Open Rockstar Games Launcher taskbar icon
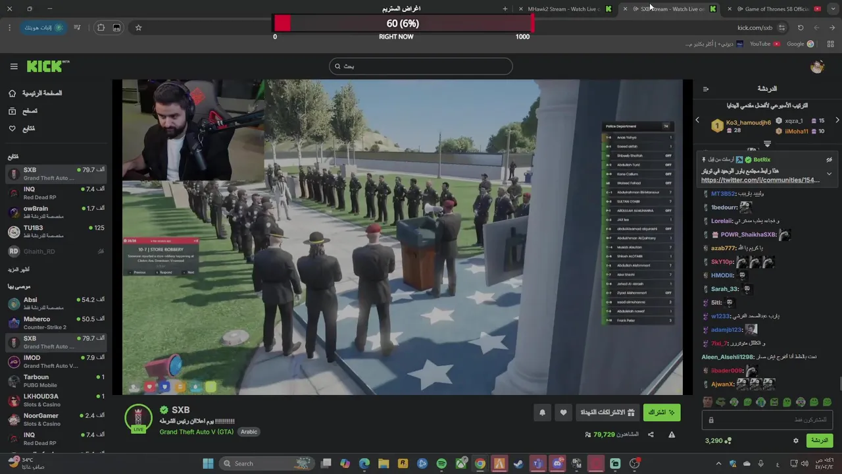 (x=403, y=463)
